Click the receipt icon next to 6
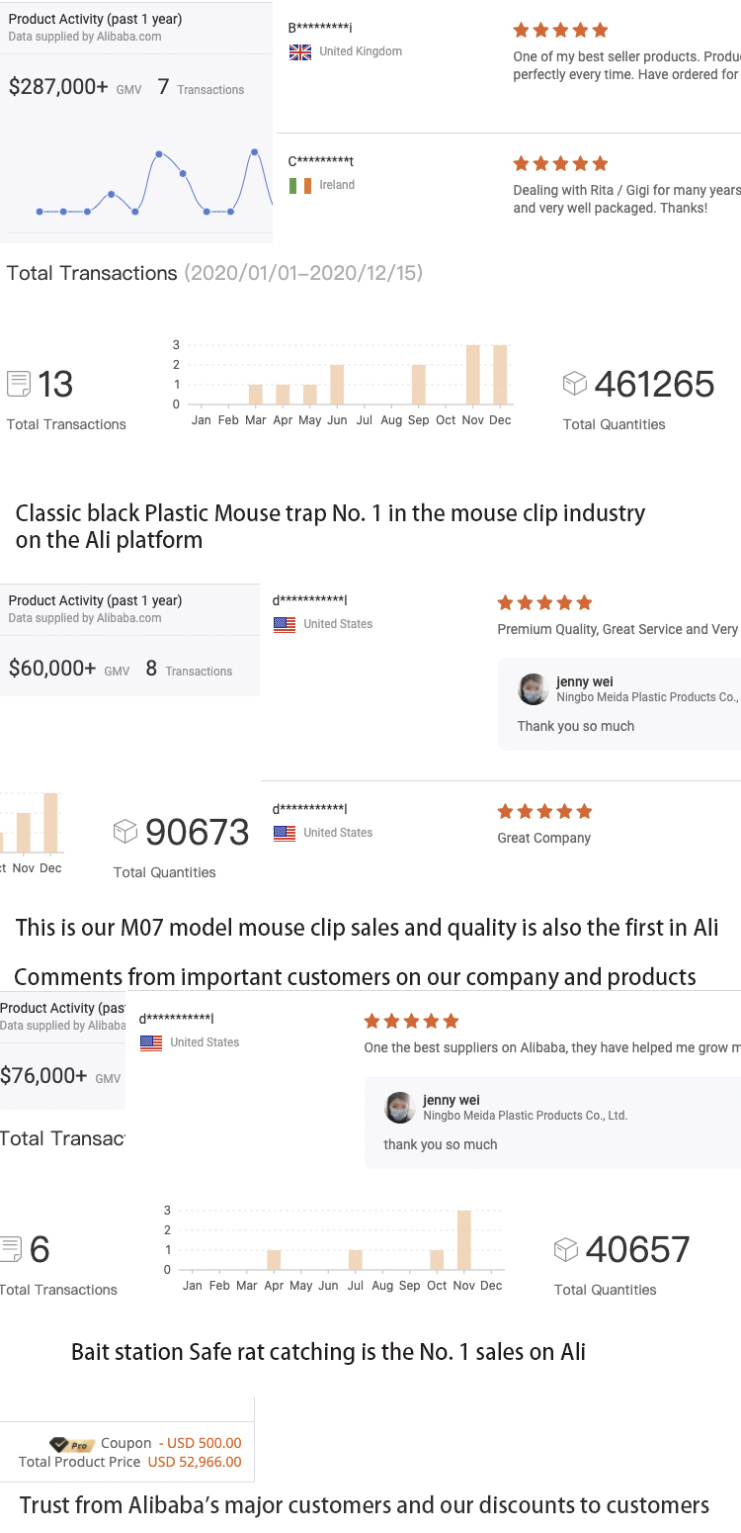 [10, 1249]
